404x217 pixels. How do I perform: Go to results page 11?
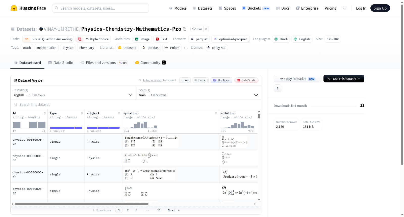(x=159, y=210)
